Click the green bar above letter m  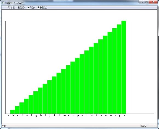63,91
